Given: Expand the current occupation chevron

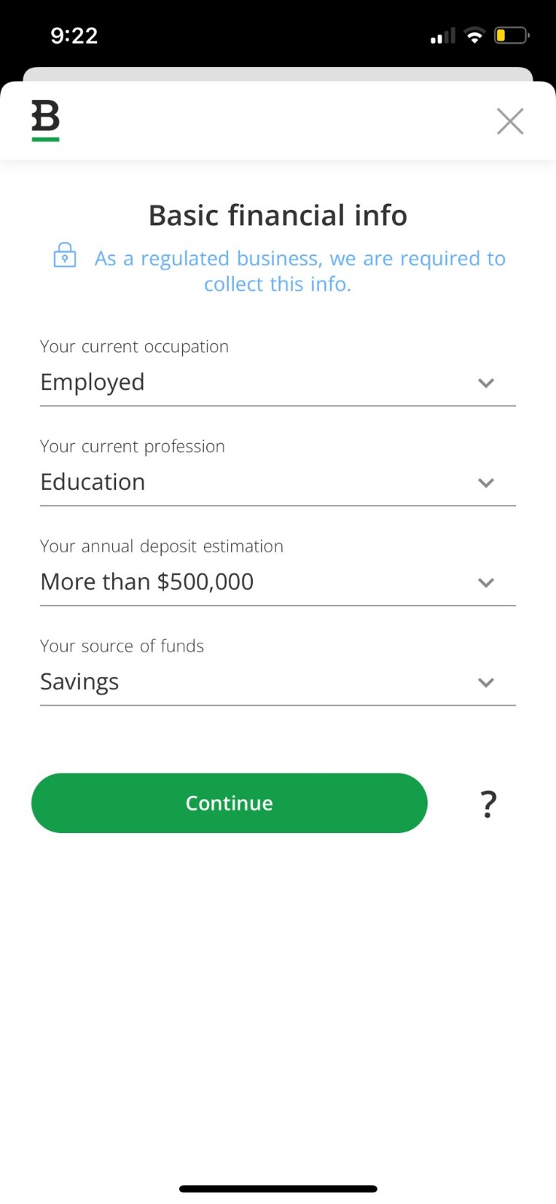Looking at the screenshot, I should tap(486, 383).
